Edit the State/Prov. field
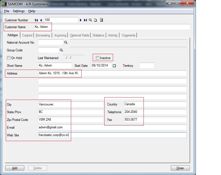The image size is (221, 175). click(71, 112)
